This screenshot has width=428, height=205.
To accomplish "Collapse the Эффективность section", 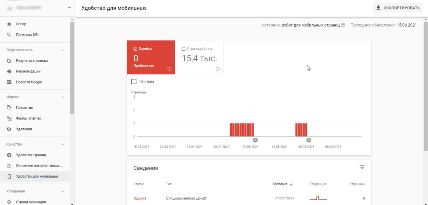I will [63, 50].
